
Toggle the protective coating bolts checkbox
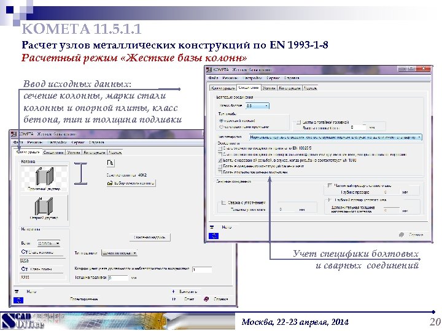(220, 172)
